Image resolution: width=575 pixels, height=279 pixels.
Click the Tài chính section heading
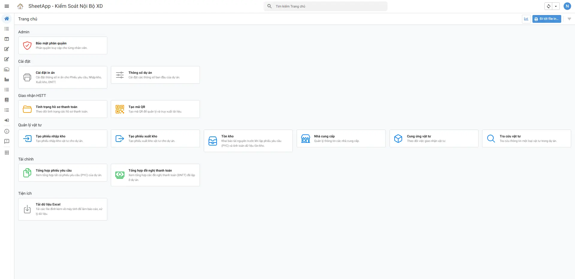coord(26,159)
